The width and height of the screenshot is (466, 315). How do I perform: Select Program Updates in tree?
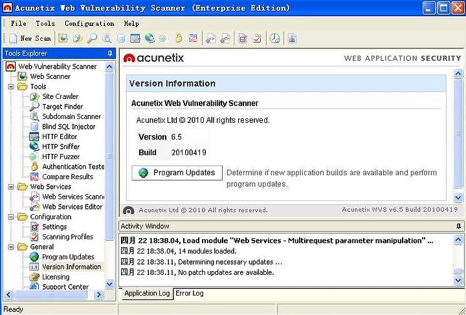pyautogui.click(x=68, y=257)
